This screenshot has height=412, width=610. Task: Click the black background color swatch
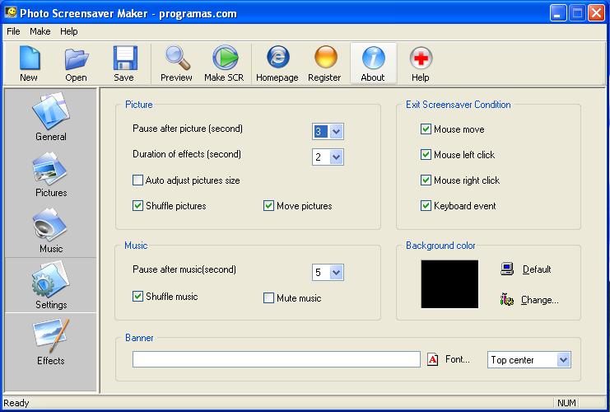[449, 284]
